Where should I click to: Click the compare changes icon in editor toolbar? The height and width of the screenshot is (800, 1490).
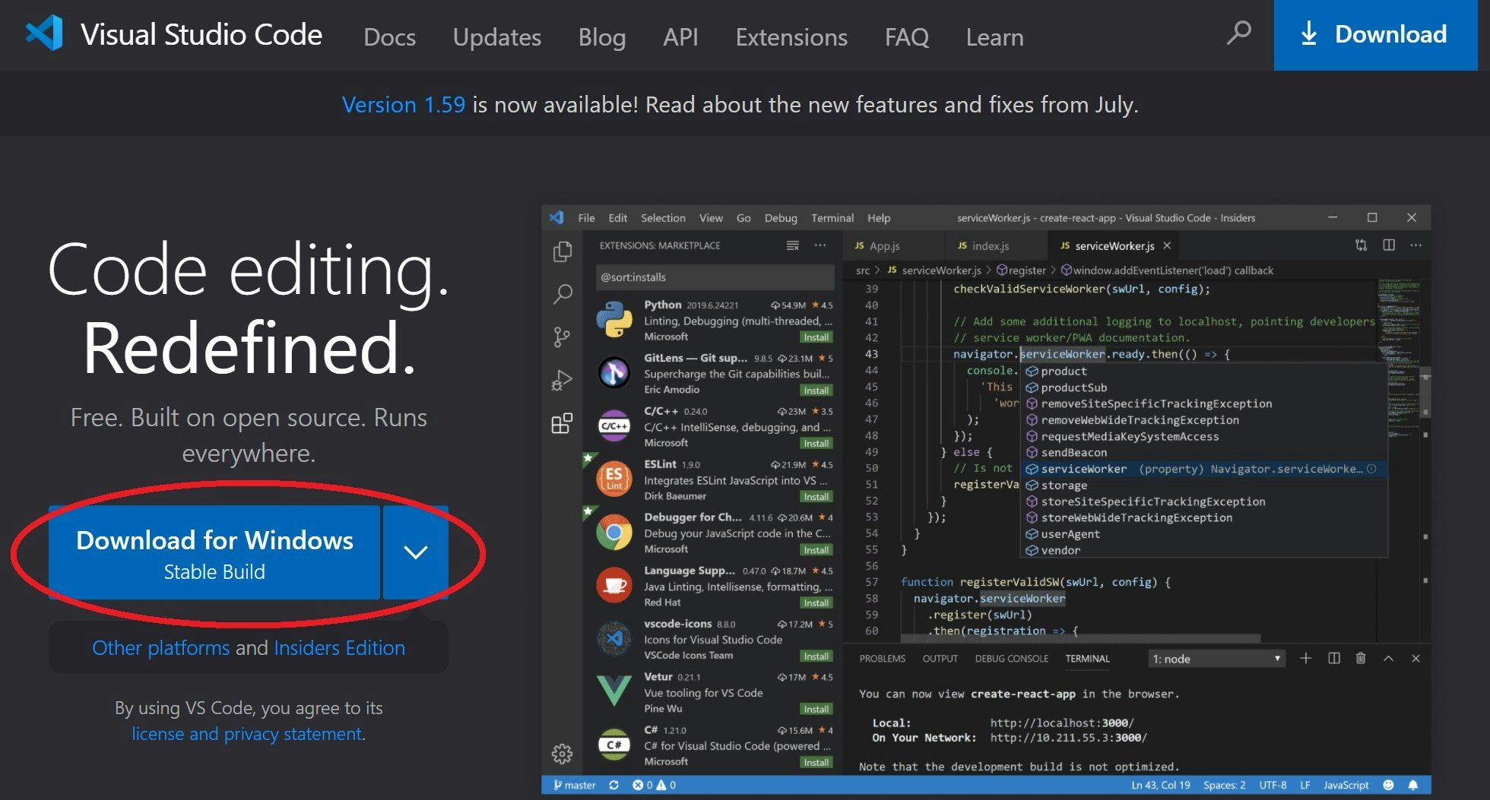pos(1362,245)
